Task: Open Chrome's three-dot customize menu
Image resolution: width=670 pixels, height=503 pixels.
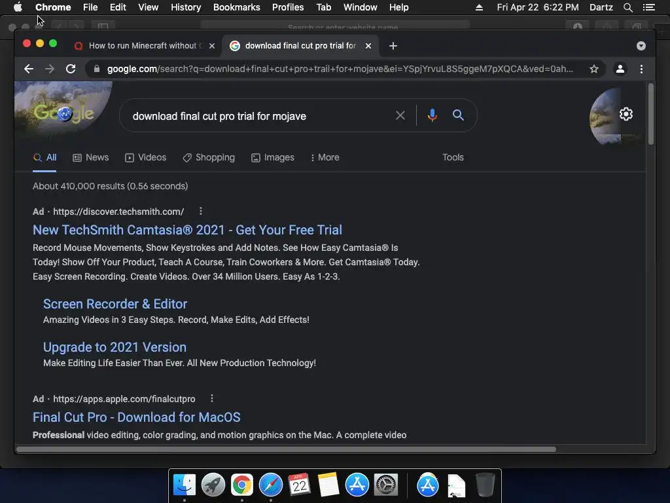Action: (x=641, y=69)
